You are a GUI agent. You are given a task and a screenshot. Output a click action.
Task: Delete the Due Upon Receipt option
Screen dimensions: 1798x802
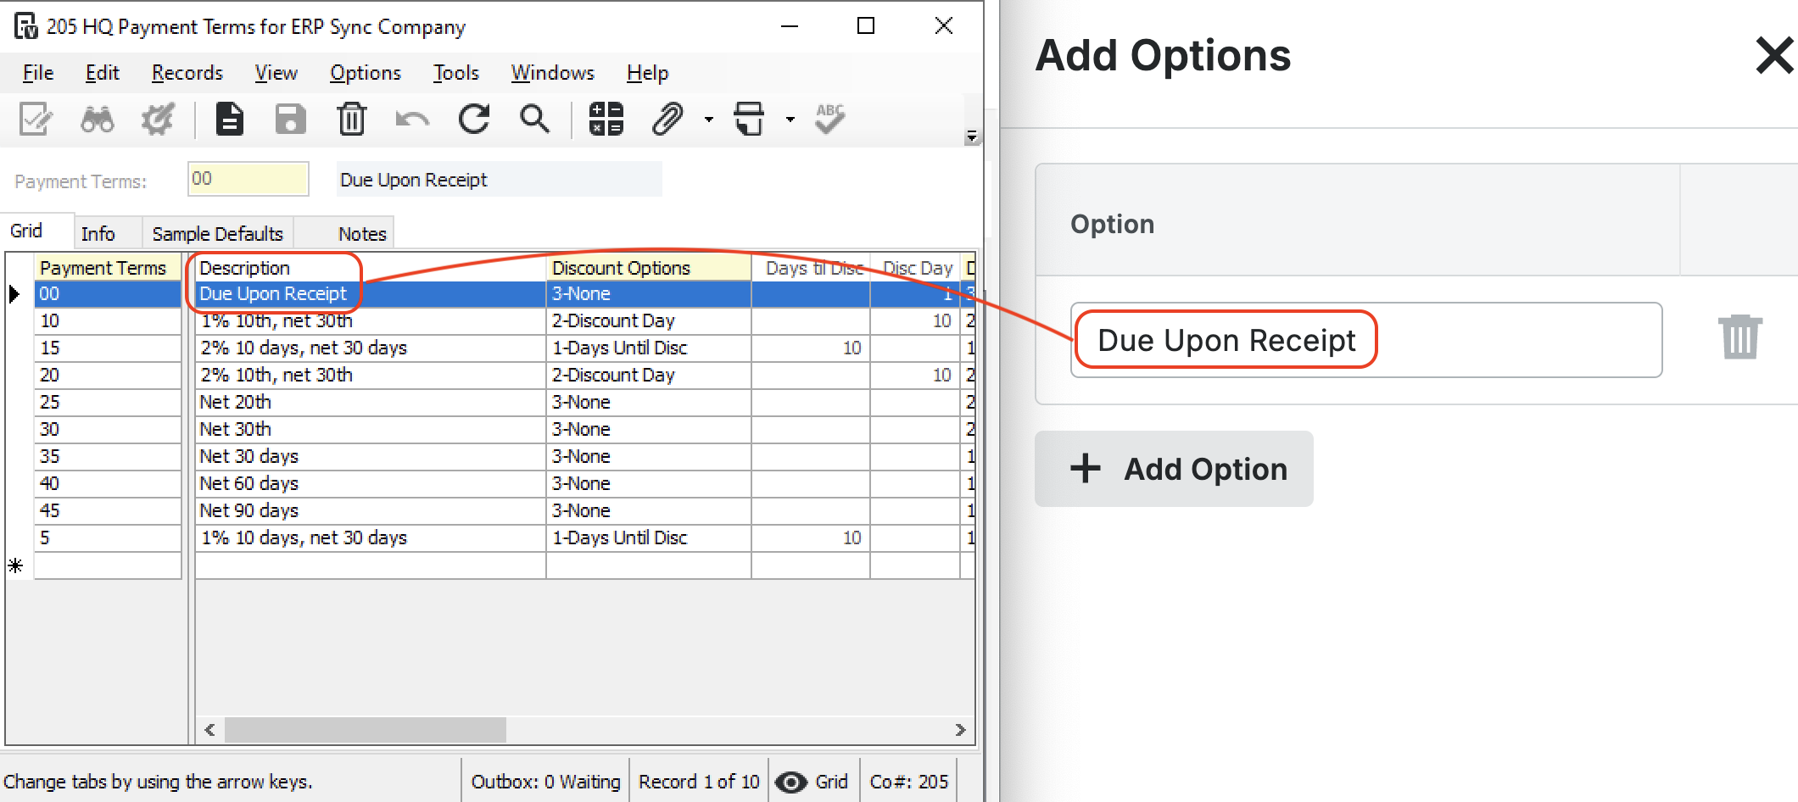click(1739, 337)
